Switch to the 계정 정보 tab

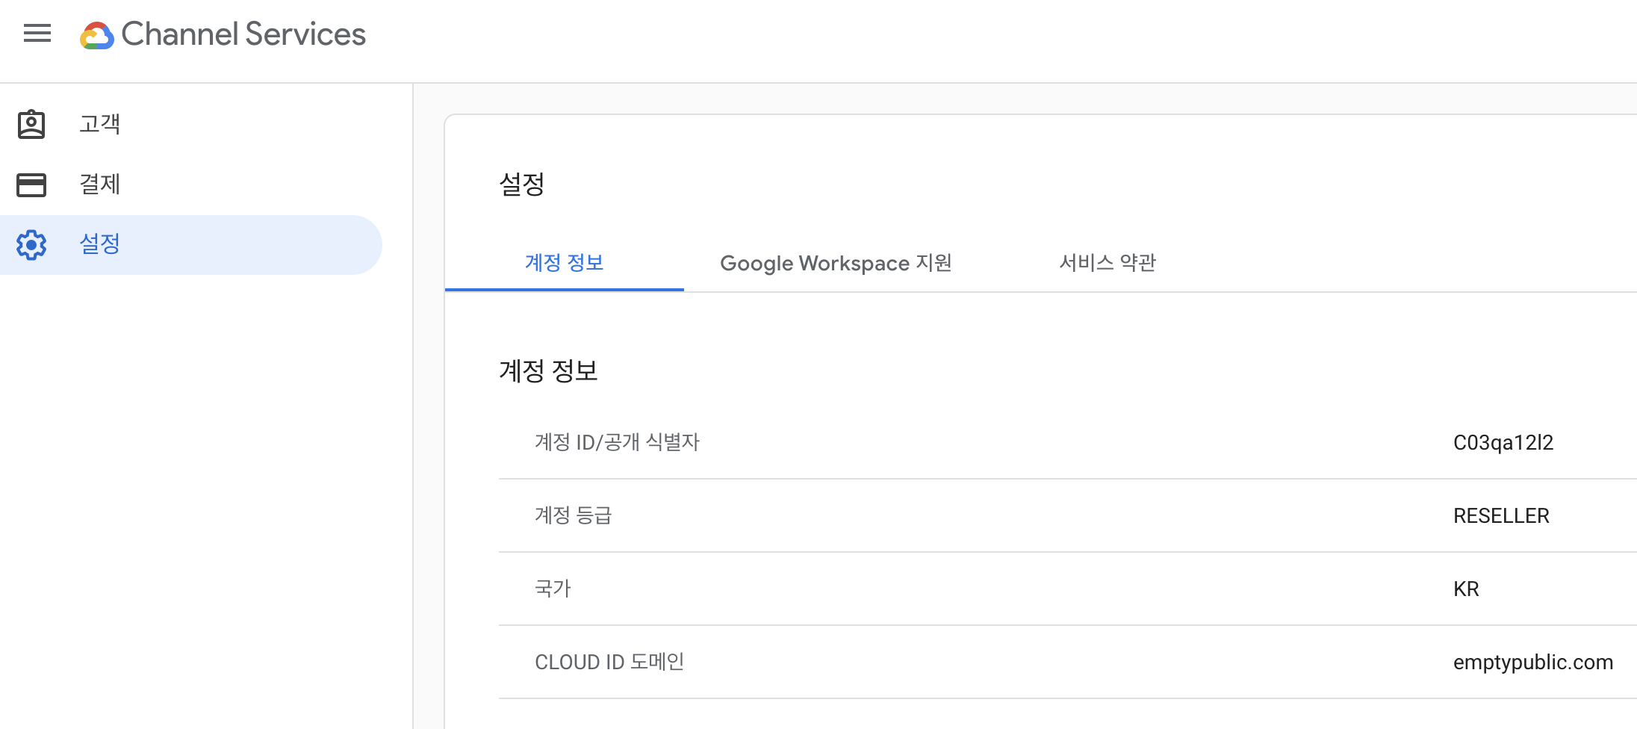(565, 263)
